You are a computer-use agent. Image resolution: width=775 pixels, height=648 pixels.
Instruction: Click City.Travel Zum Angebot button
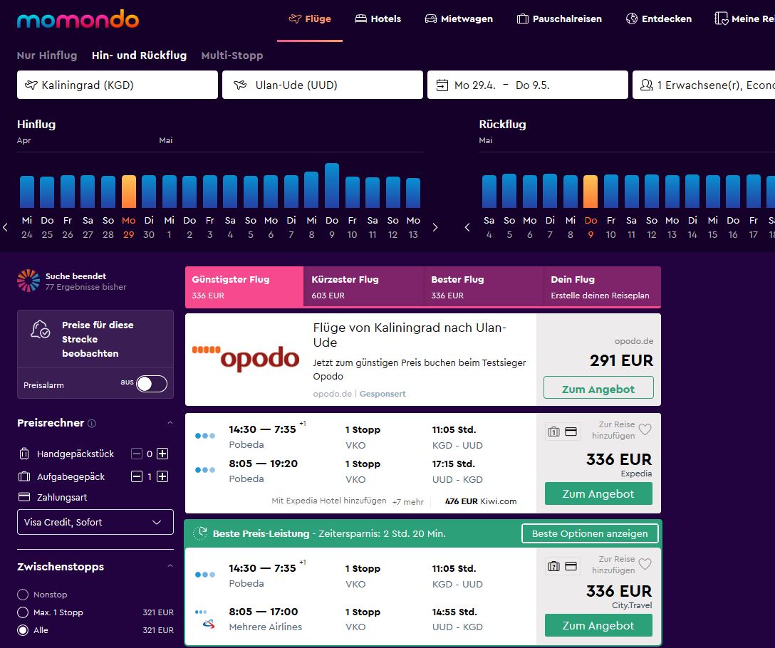tap(598, 625)
